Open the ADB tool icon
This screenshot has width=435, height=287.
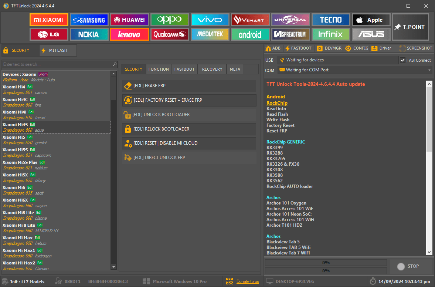click(x=272, y=48)
